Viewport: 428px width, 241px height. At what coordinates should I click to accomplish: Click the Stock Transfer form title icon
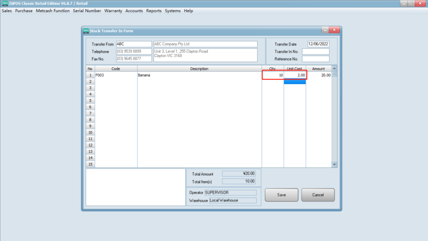pyautogui.click(x=86, y=31)
